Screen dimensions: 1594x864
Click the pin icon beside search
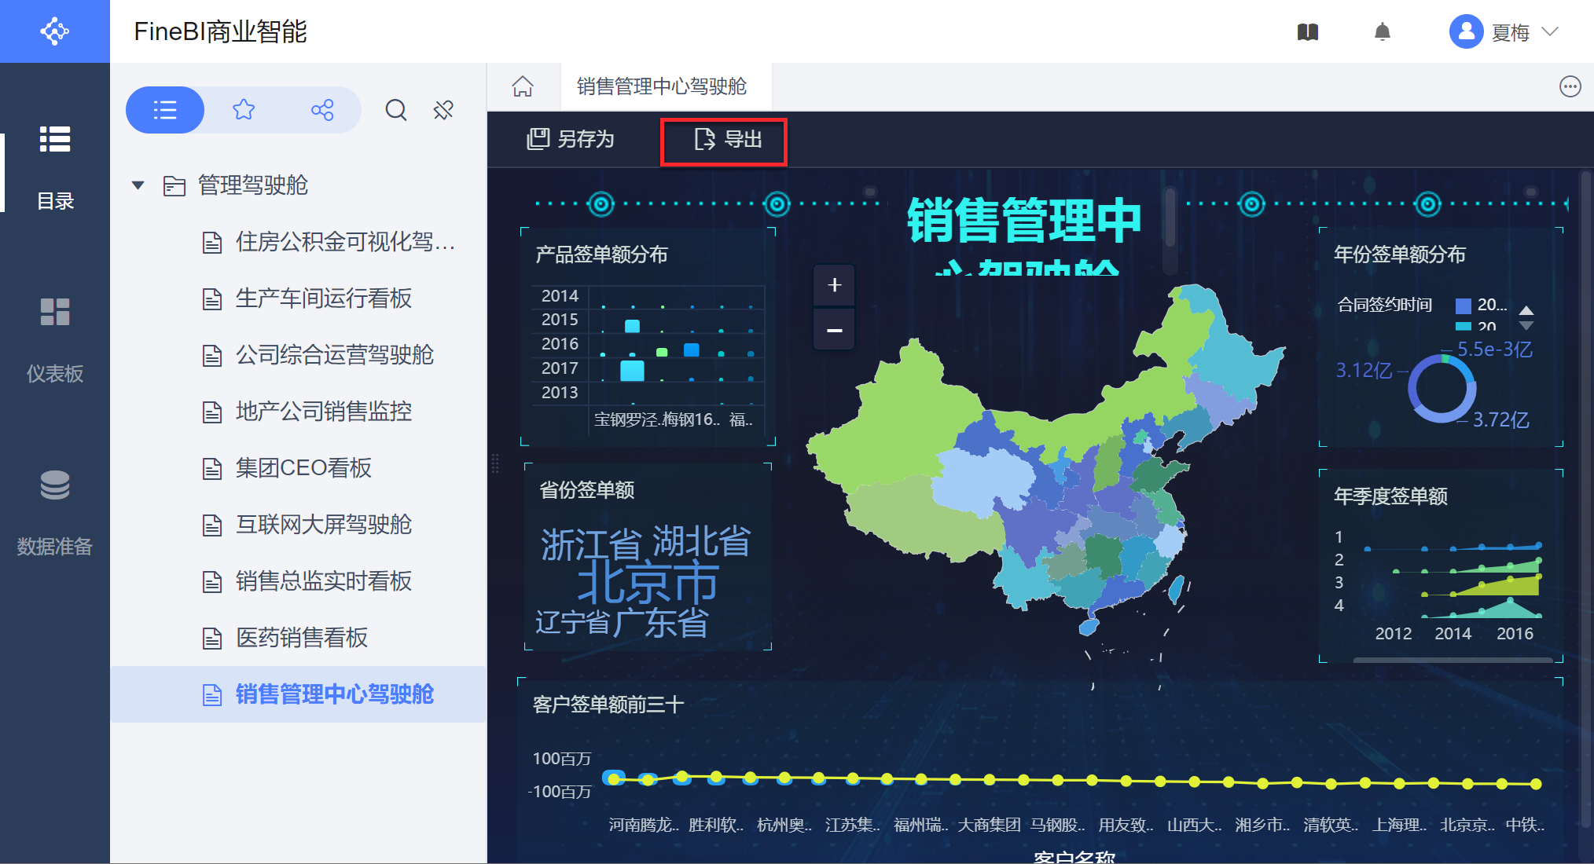pyautogui.click(x=443, y=110)
